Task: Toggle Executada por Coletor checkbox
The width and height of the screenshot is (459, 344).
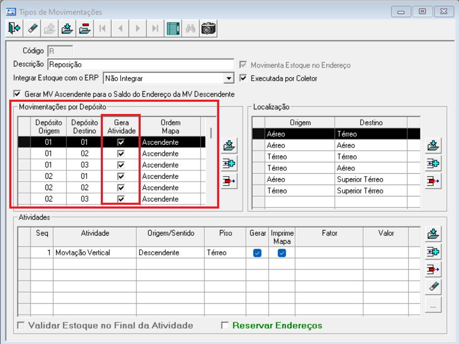Action: (243, 78)
